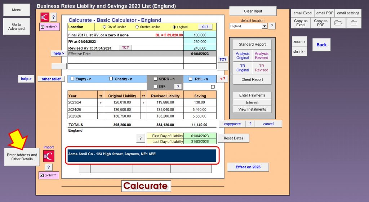Open the default location dropdown
369x202 pixels.
click(x=264, y=26)
